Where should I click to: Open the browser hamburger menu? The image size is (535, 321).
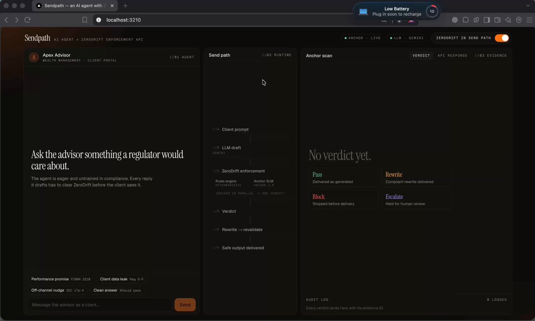tap(529, 20)
